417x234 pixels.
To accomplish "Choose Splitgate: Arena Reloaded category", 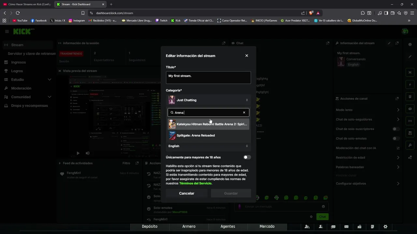I will [208, 136].
